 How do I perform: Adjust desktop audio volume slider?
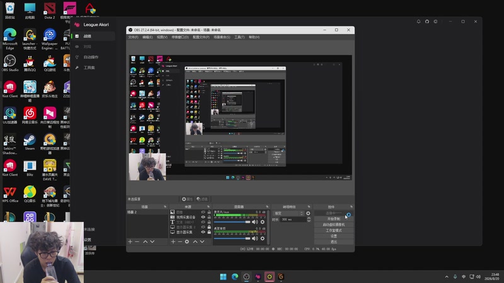pyautogui.click(x=232, y=238)
